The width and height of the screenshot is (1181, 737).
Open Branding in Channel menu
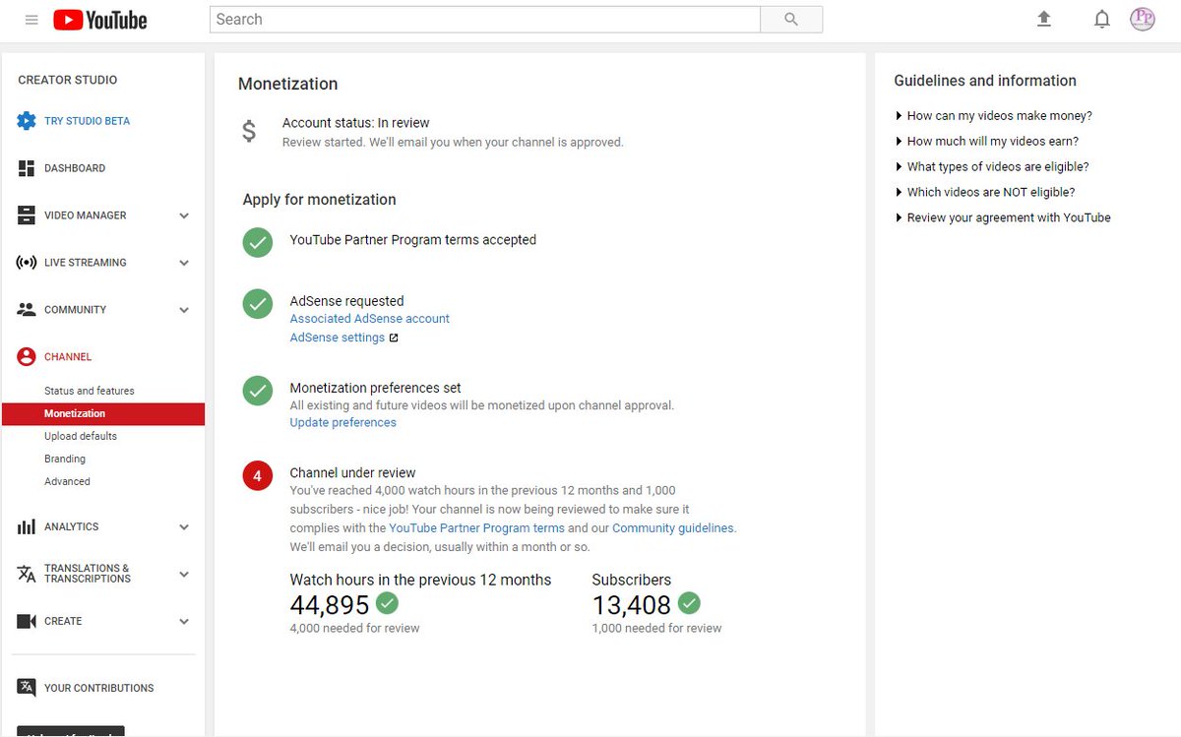click(65, 459)
